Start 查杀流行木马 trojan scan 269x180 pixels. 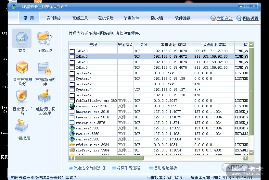click(22, 97)
